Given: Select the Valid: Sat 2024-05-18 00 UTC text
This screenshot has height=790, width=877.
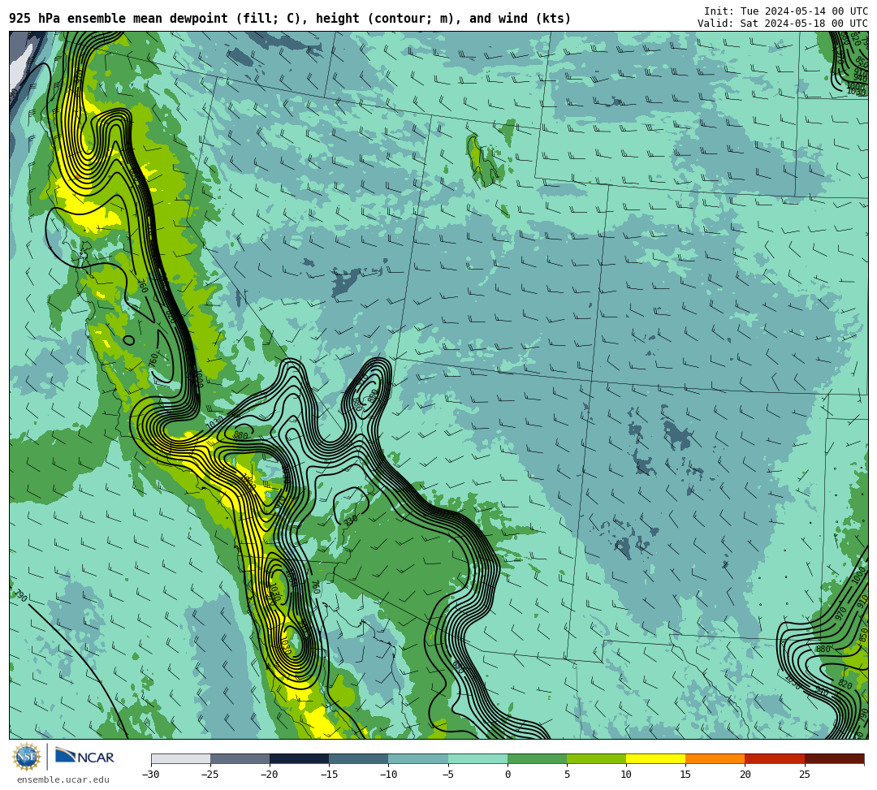Looking at the screenshot, I should tap(783, 24).
